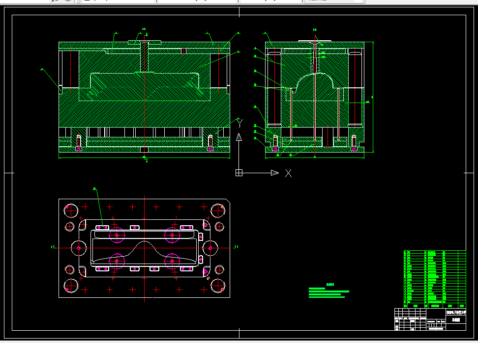Select the left circle on the plan view's horizontal centerline
This screenshot has width=478, height=343.
click(79, 248)
